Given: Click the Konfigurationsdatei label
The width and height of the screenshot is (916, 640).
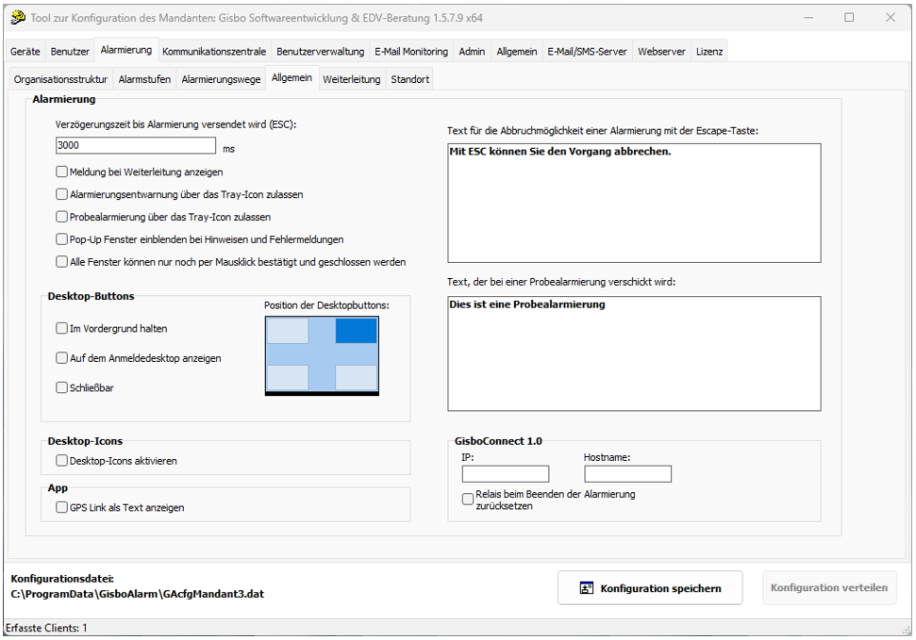Looking at the screenshot, I should click(x=62, y=579).
